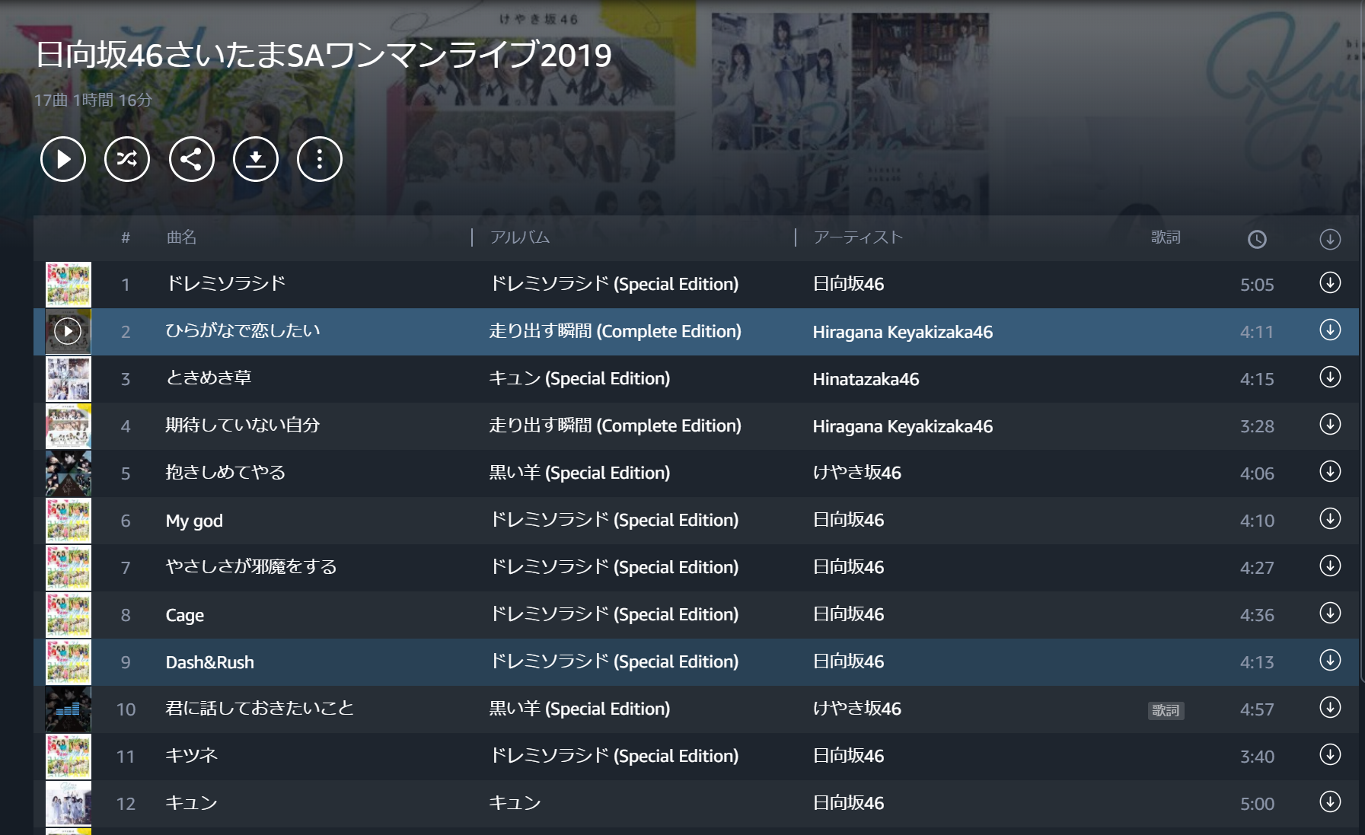Play the playlist with the play button

pos(62,159)
